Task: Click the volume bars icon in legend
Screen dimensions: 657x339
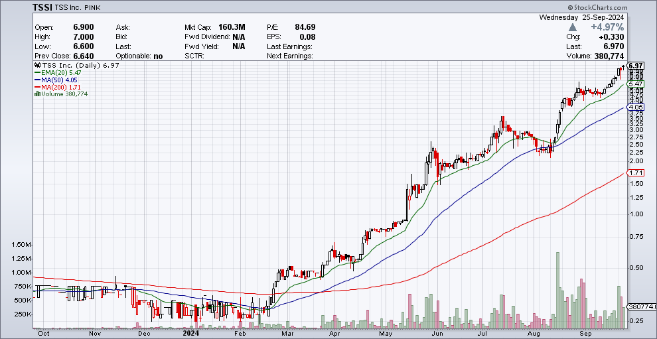Action: point(36,94)
